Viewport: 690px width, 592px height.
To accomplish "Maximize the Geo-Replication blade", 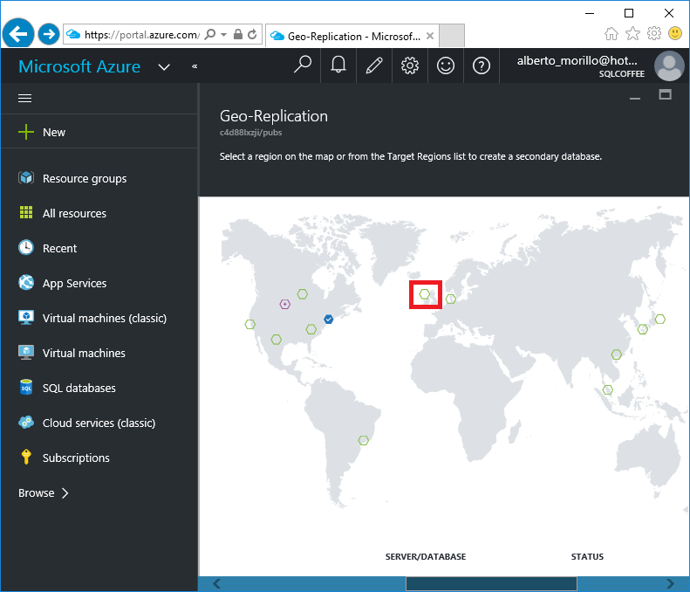I will 665,94.
